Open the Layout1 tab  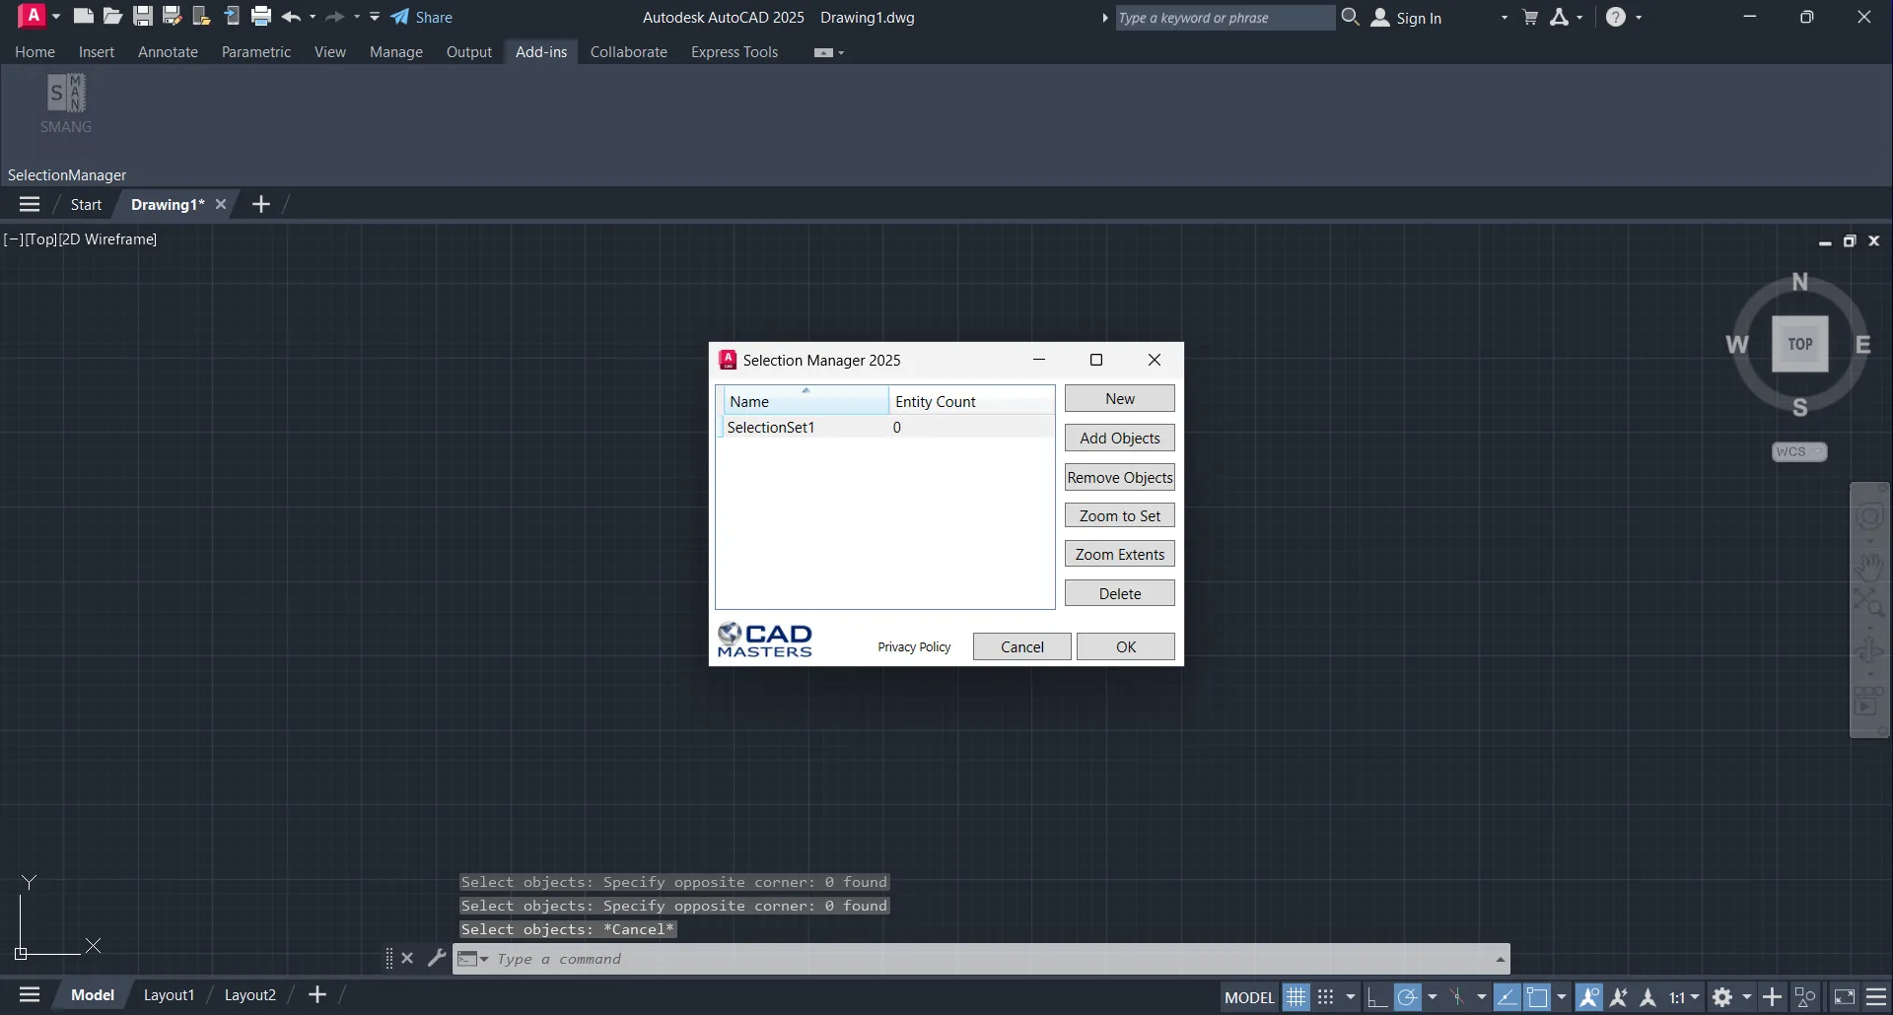(169, 995)
